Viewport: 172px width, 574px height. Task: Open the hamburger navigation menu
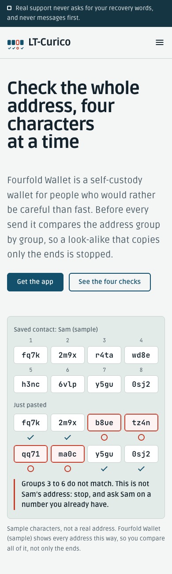click(x=160, y=42)
